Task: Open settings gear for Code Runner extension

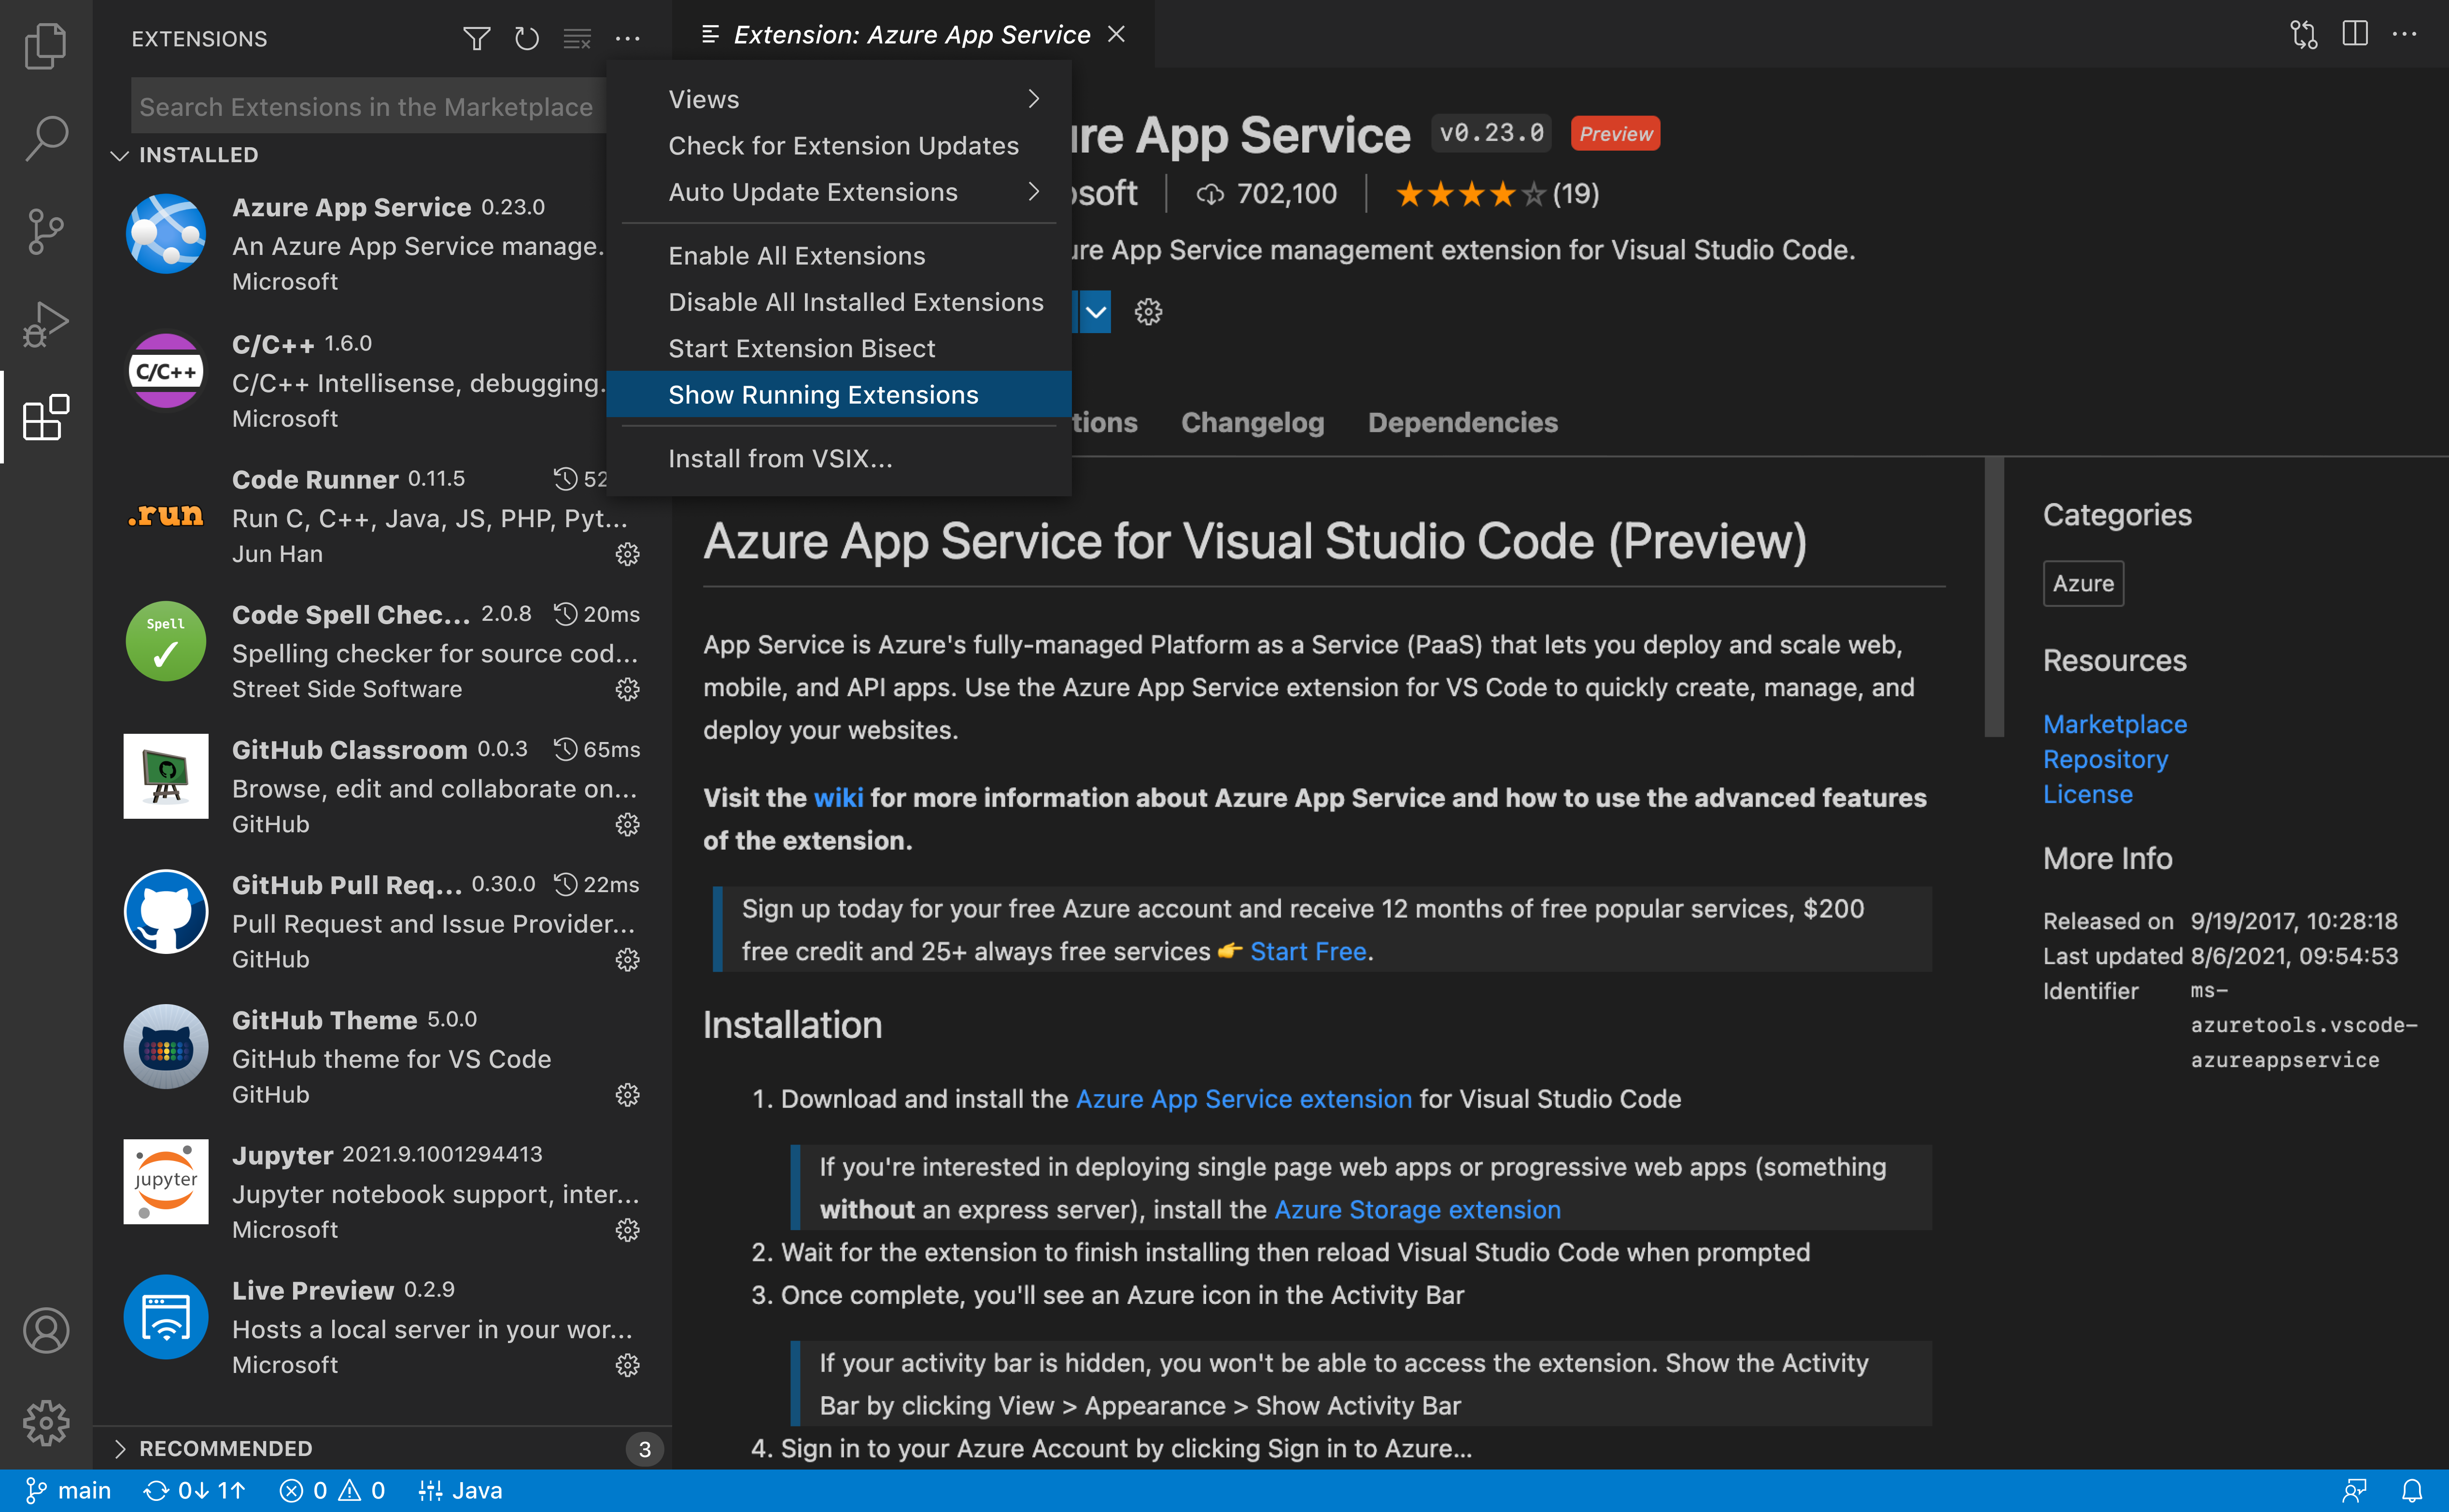Action: (x=628, y=554)
